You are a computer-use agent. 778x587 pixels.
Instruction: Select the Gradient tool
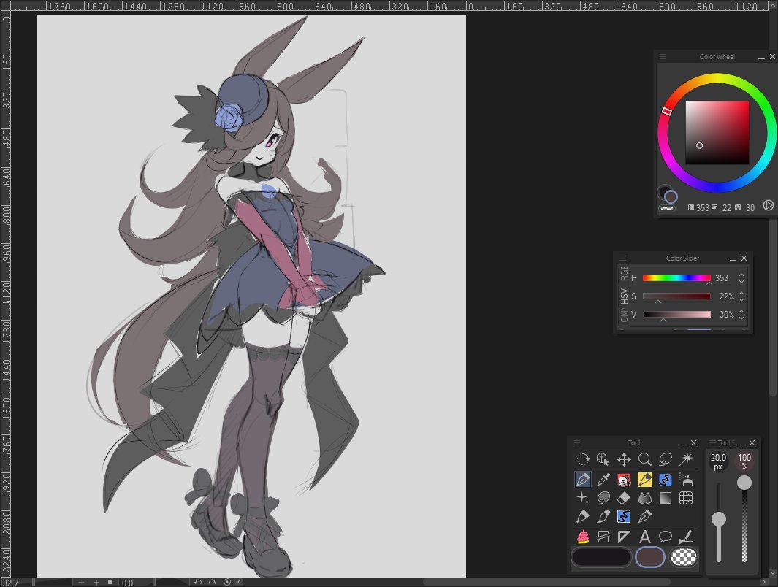(x=666, y=498)
